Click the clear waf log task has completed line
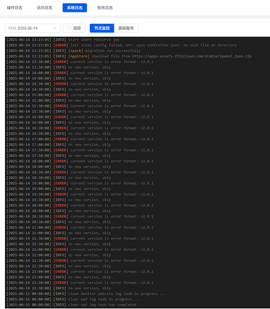The width and height of the screenshot is (270, 309). click(x=71, y=305)
